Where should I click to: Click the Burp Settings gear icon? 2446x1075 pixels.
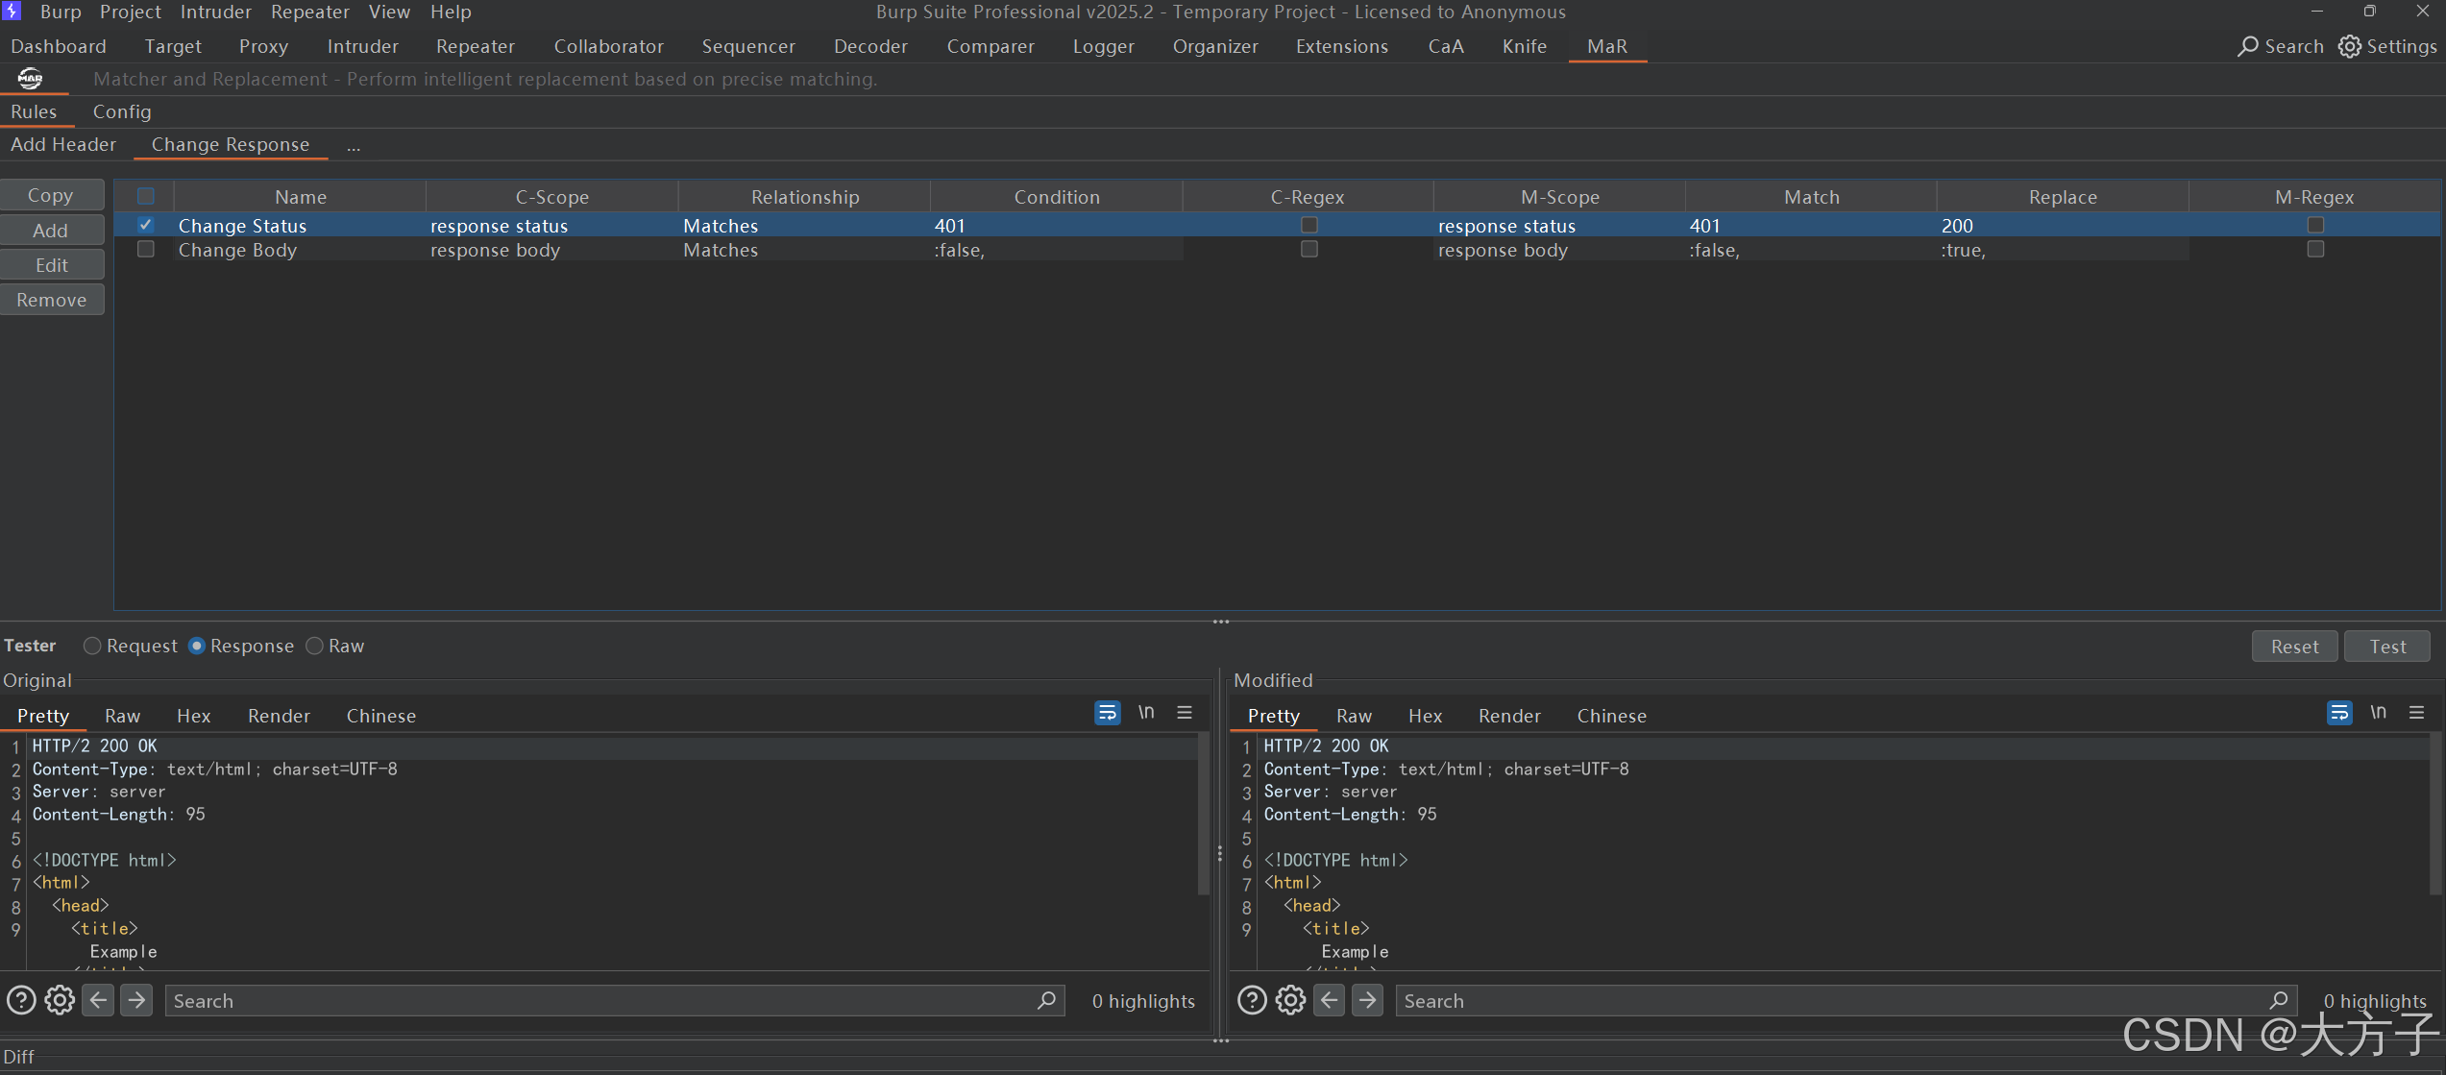(x=2349, y=46)
